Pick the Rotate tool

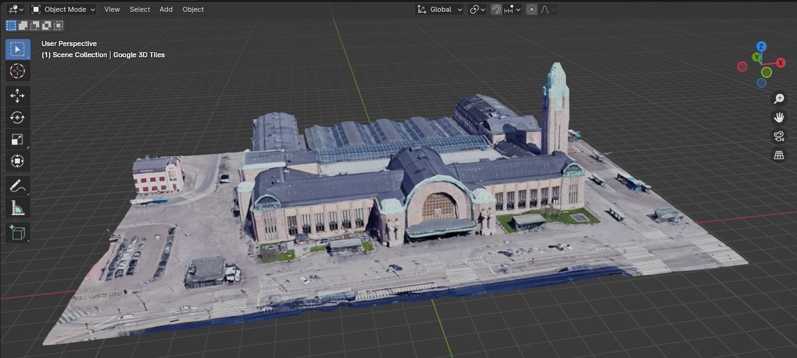click(18, 118)
